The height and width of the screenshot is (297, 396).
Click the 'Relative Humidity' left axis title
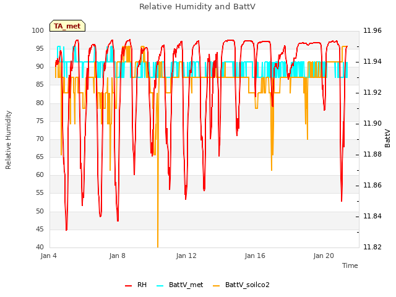8,140
